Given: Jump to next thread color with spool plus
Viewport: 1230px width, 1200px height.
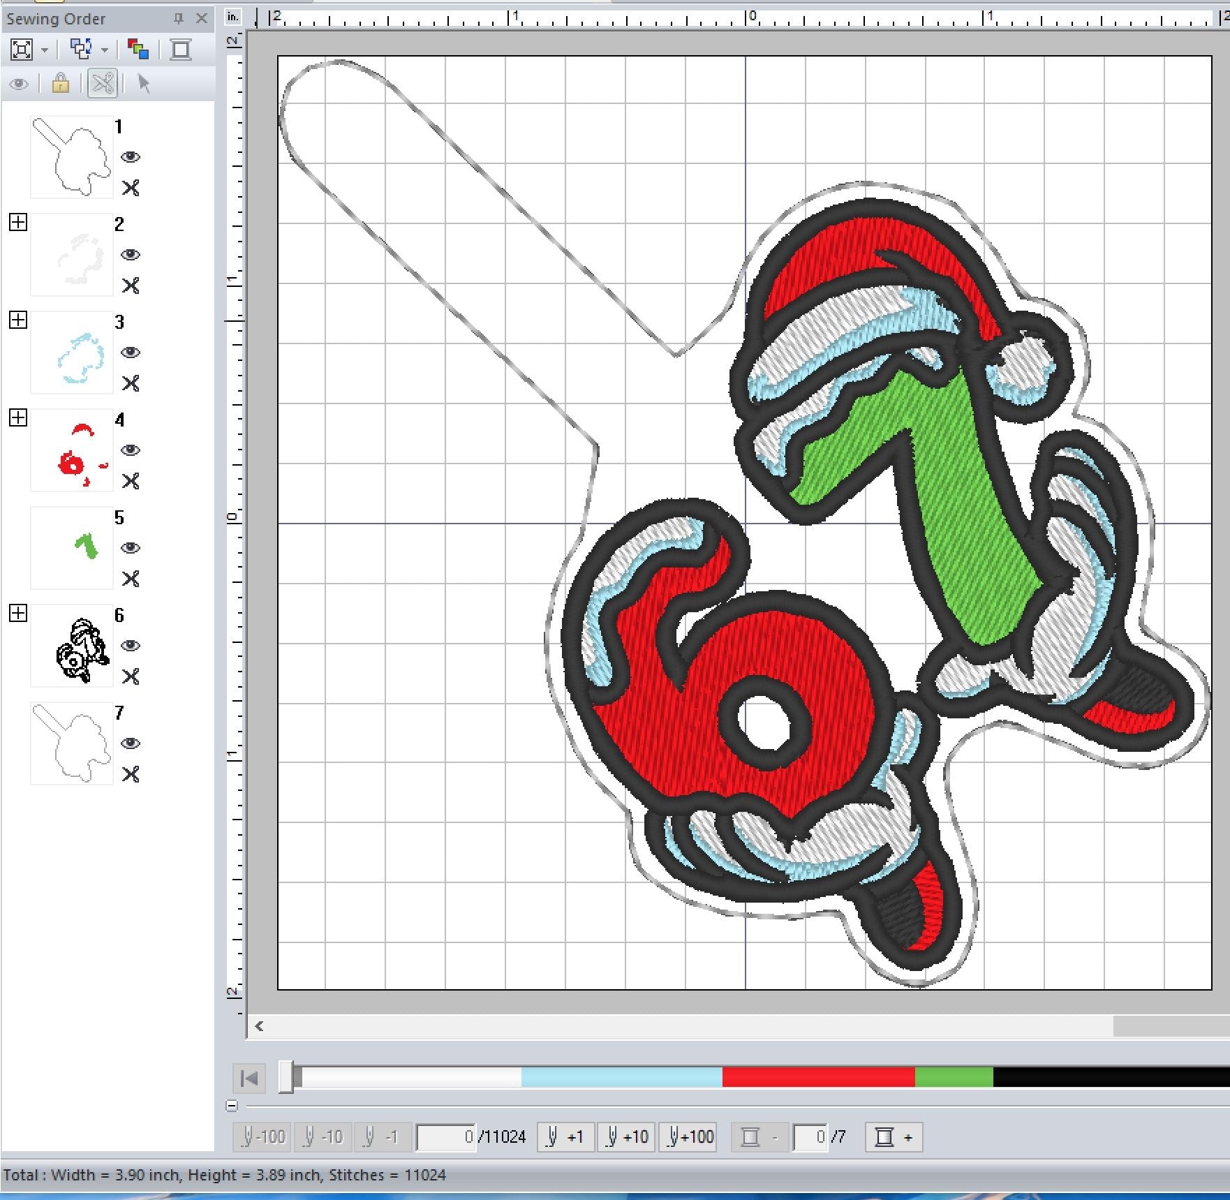Looking at the screenshot, I should click(893, 1137).
